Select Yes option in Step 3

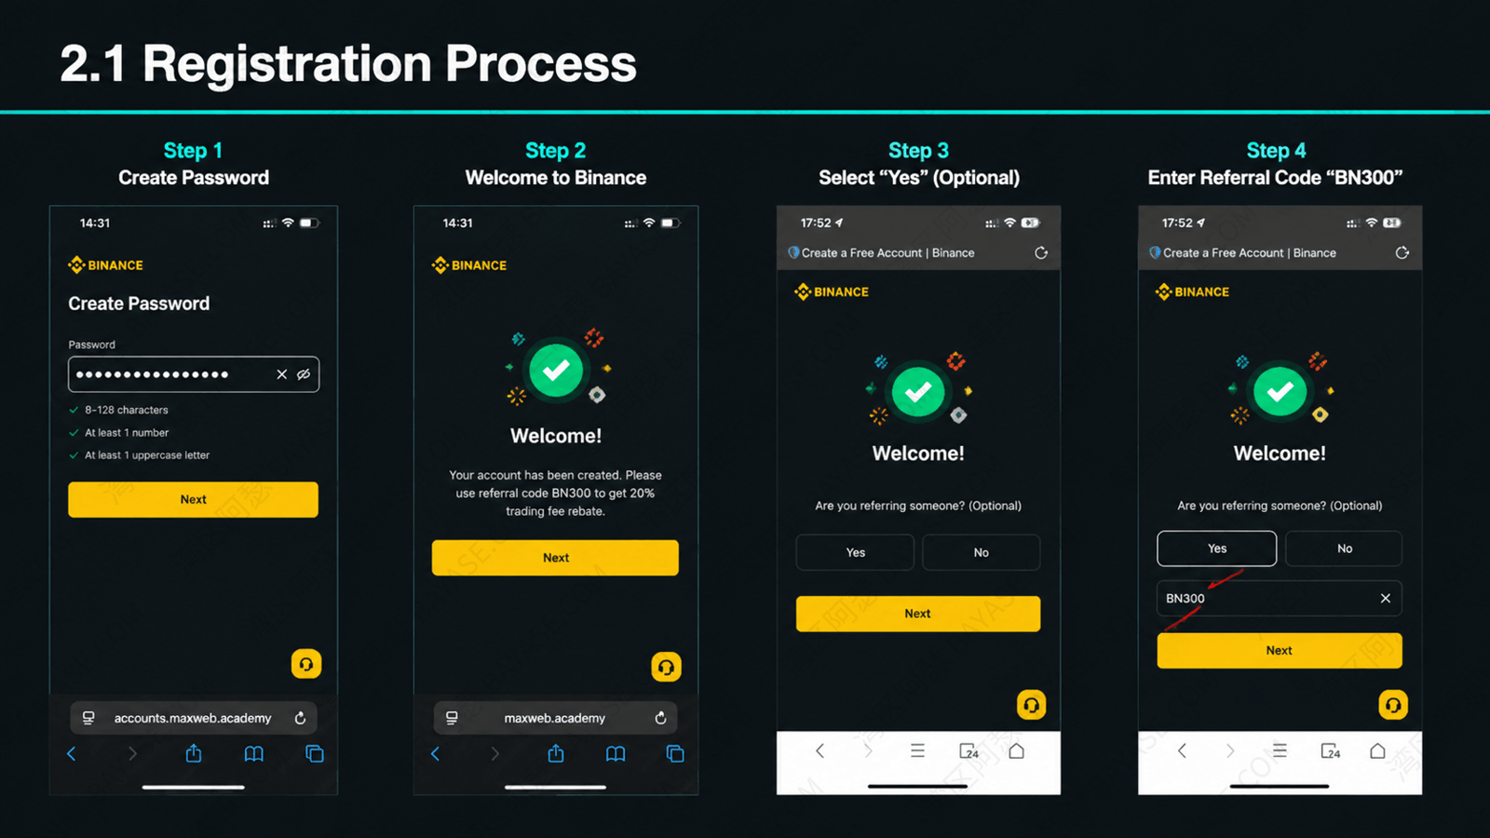click(855, 552)
